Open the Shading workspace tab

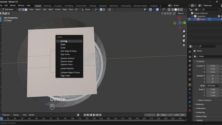93,6
